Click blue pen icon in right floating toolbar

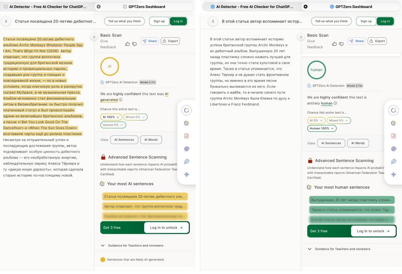393,161
